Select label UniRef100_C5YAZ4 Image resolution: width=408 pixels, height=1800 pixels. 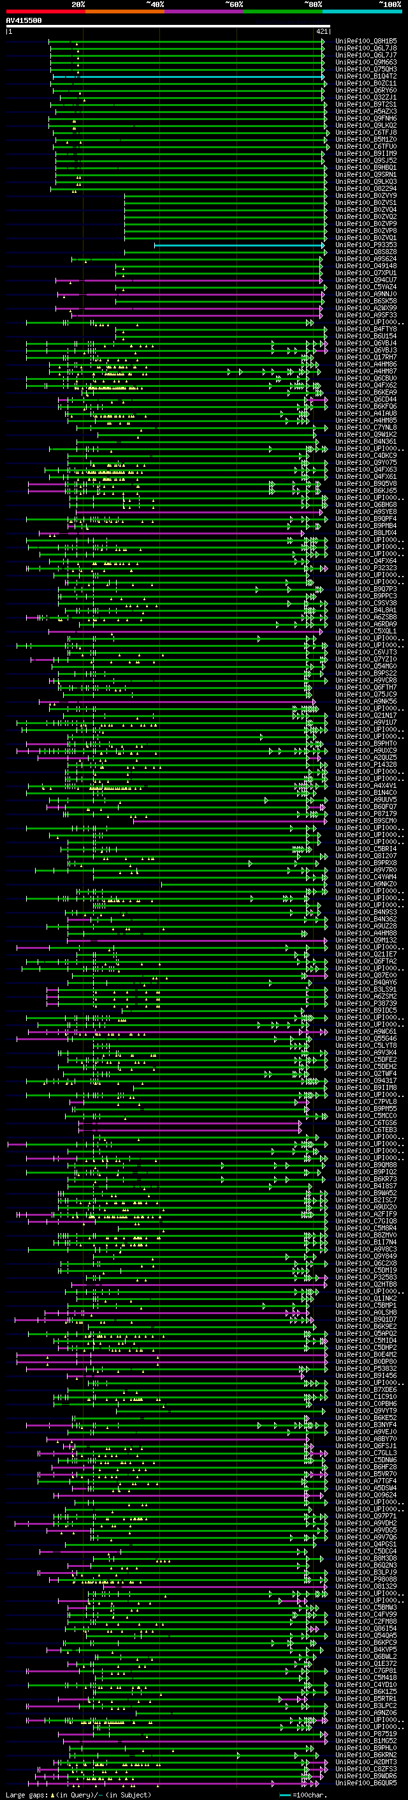(x=366, y=287)
